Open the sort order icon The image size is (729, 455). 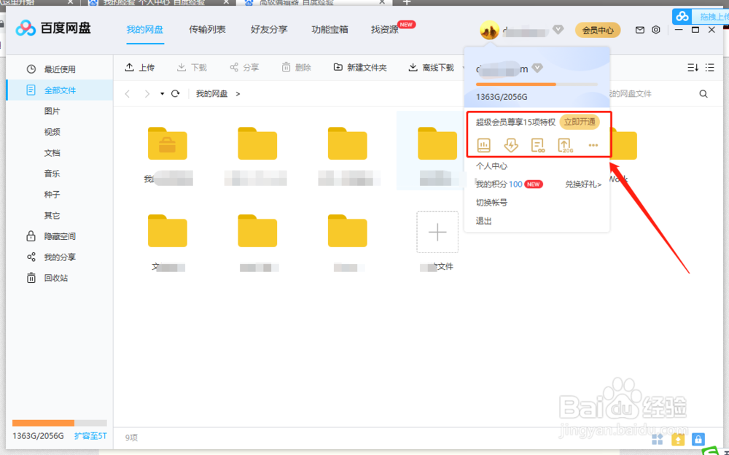(693, 68)
